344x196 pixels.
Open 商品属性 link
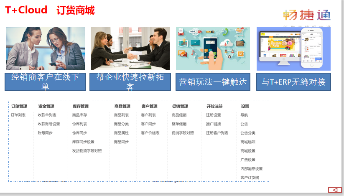pyautogui.click(x=121, y=133)
